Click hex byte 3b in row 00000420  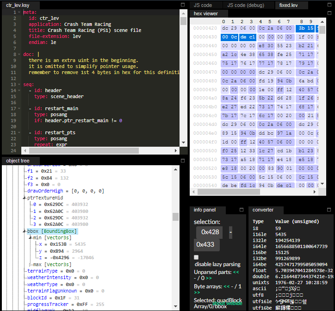pos(302,28)
